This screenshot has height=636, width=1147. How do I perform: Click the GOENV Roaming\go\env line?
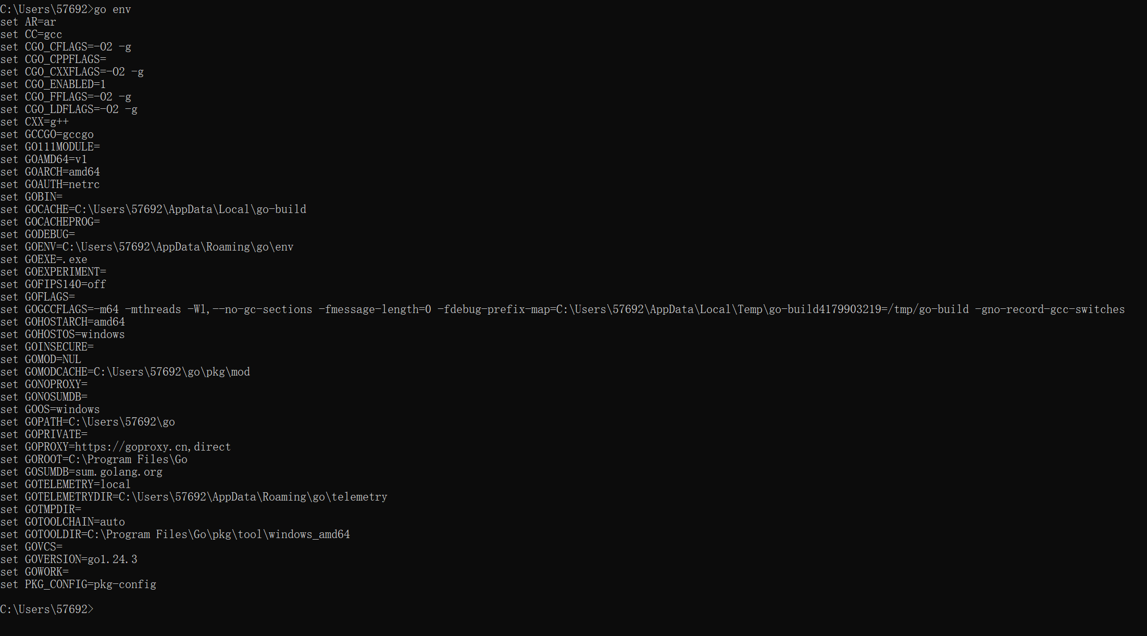point(147,247)
